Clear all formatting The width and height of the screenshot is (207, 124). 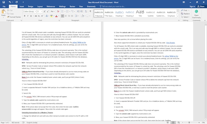(58, 12)
